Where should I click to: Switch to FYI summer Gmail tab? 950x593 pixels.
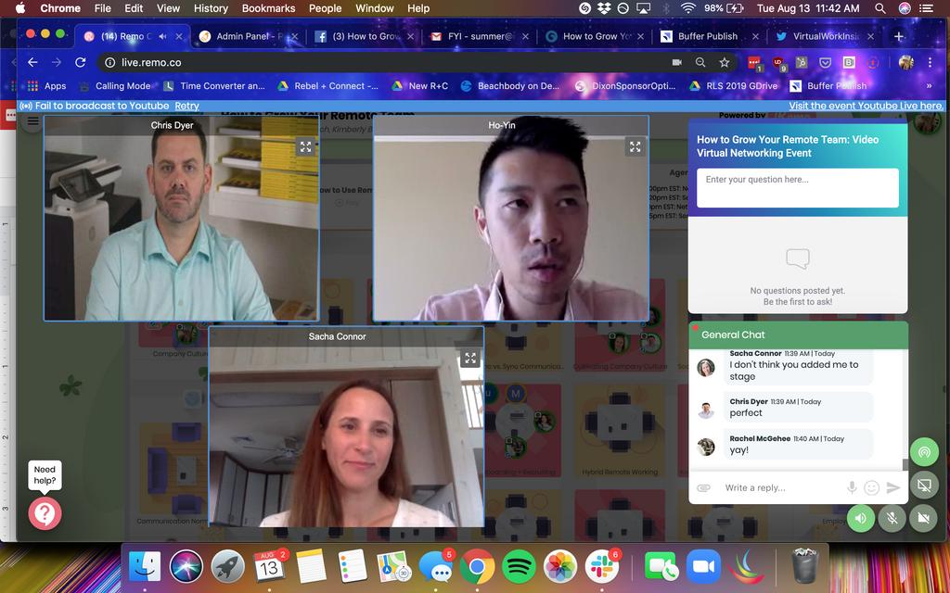tap(480, 36)
